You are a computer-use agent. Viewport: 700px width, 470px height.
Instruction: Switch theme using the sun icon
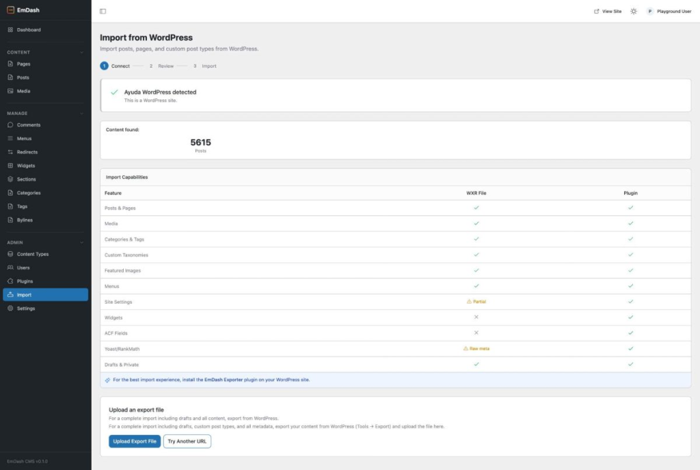[634, 12]
